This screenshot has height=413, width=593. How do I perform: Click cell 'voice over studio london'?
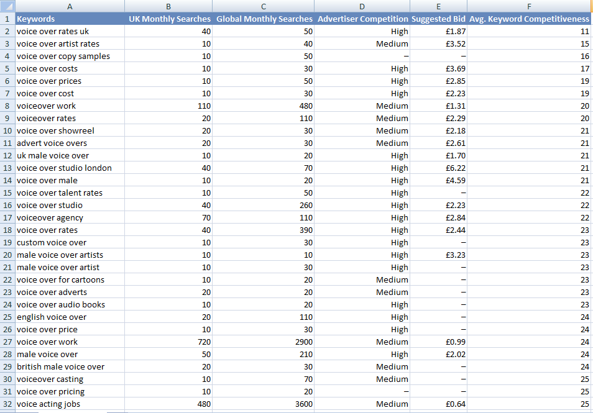coord(70,168)
